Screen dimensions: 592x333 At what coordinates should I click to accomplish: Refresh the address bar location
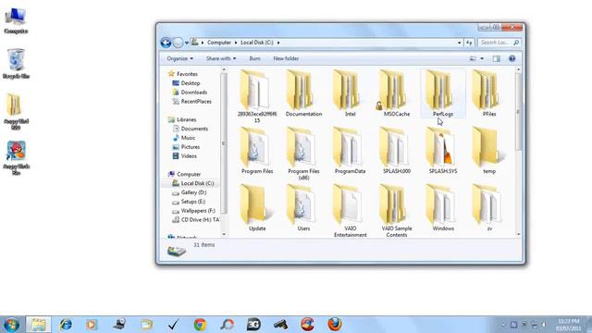(469, 43)
